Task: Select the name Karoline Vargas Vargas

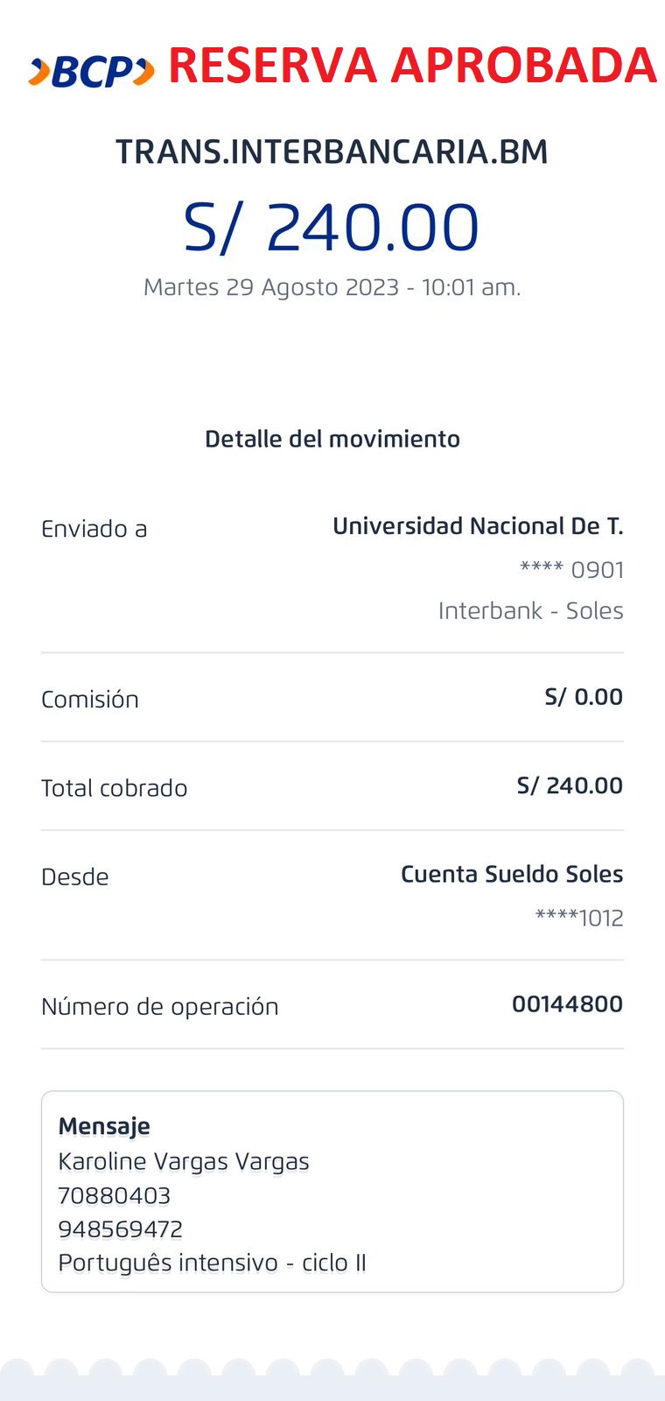Action: click(x=184, y=1161)
